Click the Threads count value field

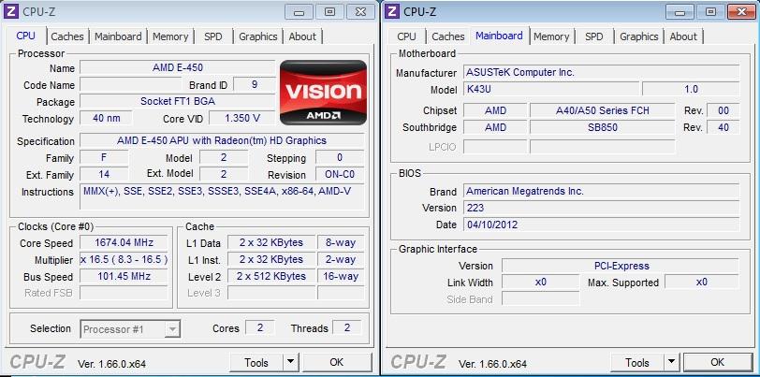point(347,328)
